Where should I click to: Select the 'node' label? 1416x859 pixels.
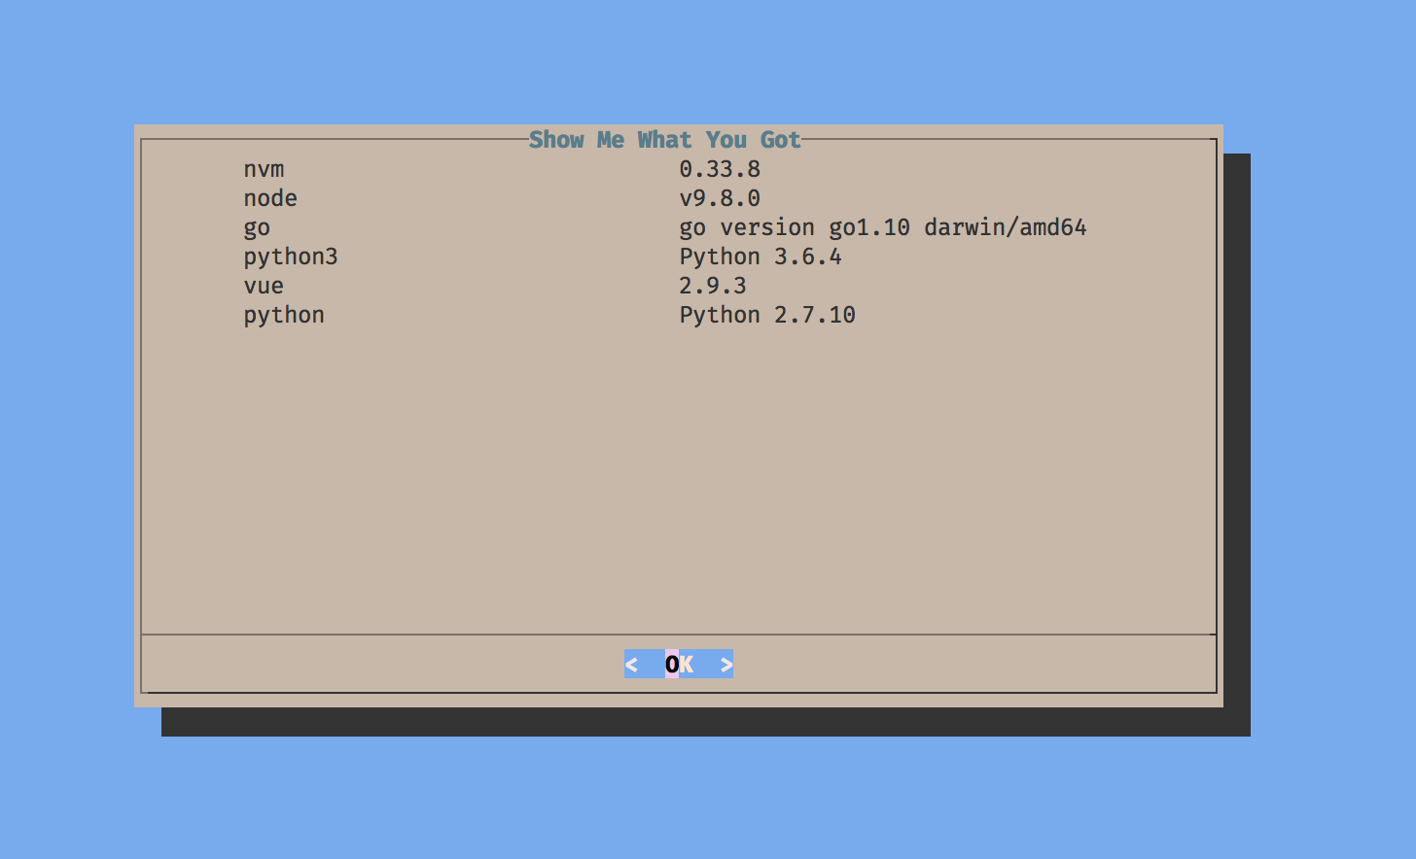(270, 198)
